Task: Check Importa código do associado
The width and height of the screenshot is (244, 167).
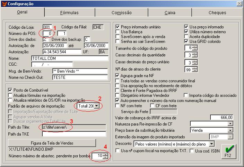Action: (186, 95)
